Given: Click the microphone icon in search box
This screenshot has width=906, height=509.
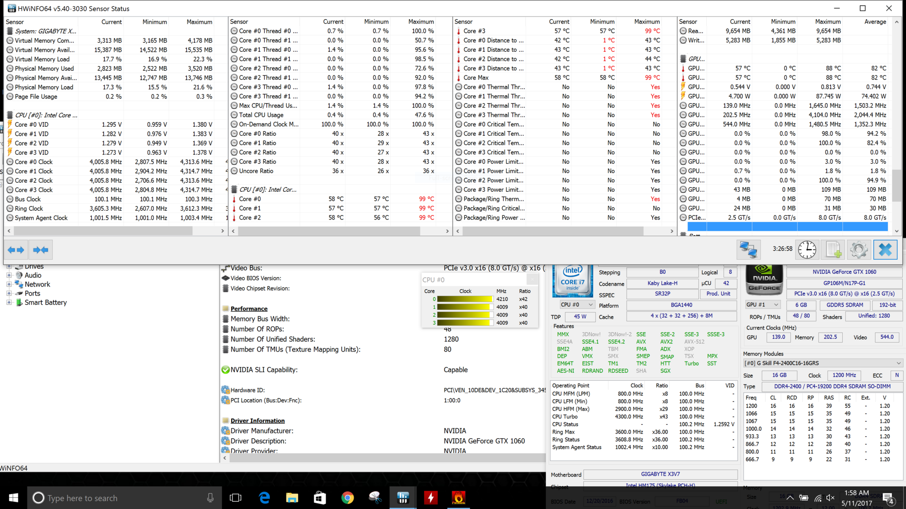Looking at the screenshot, I should pos(210,498).
